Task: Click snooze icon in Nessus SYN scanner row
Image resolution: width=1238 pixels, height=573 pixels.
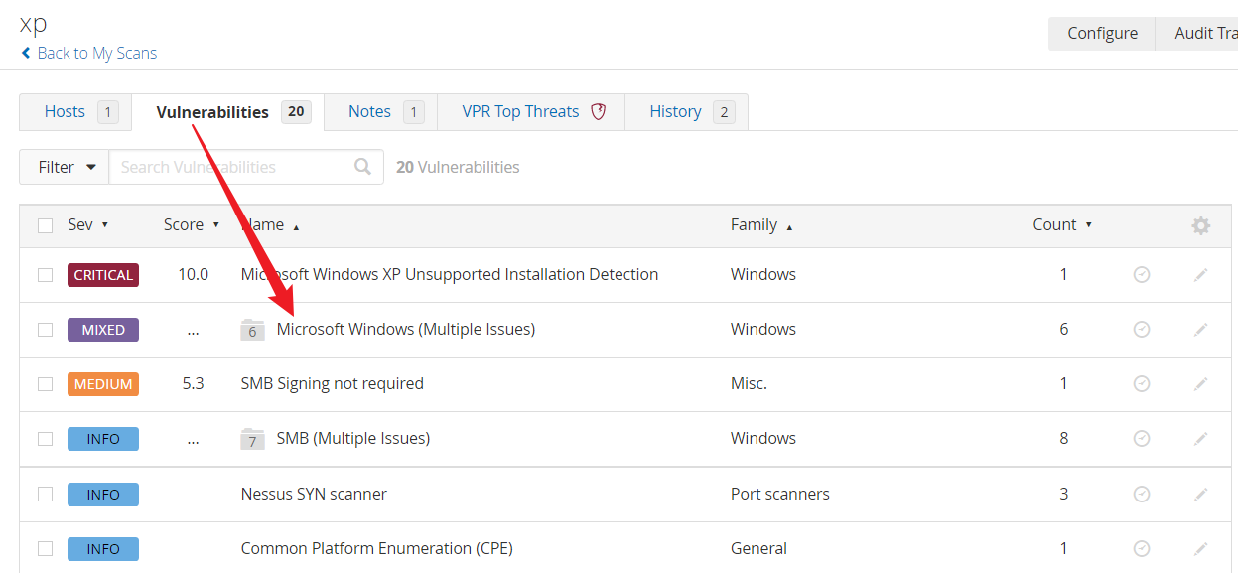Action: (1142, 495)
